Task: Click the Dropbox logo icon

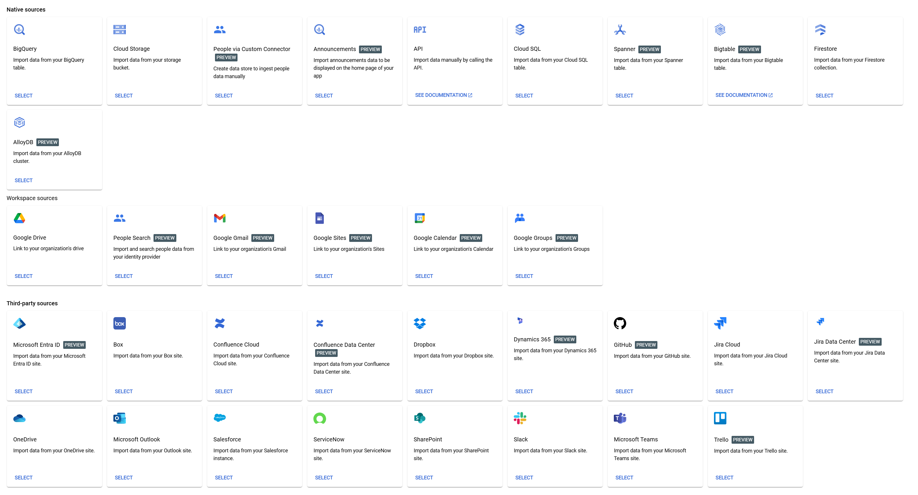Action: pos(420,323)
